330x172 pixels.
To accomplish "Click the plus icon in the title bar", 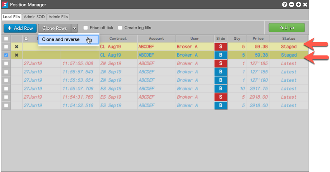I will (299, 5).
